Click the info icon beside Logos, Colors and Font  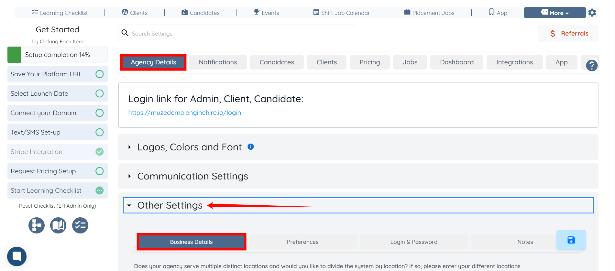tap(251, 147)
